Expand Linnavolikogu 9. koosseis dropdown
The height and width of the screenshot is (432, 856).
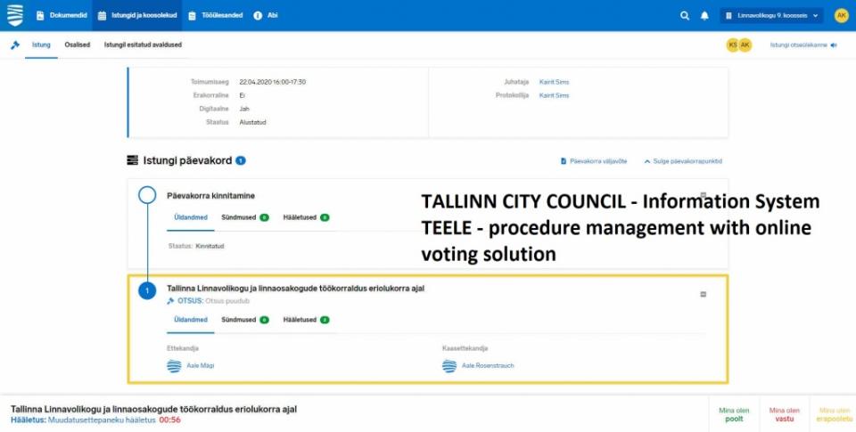pyautogui.click(x=771, y=16)
